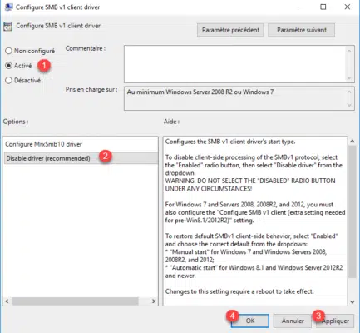Cancel with the Annuler button
This screenshot has width=360, height=333.
pos(293,321)
